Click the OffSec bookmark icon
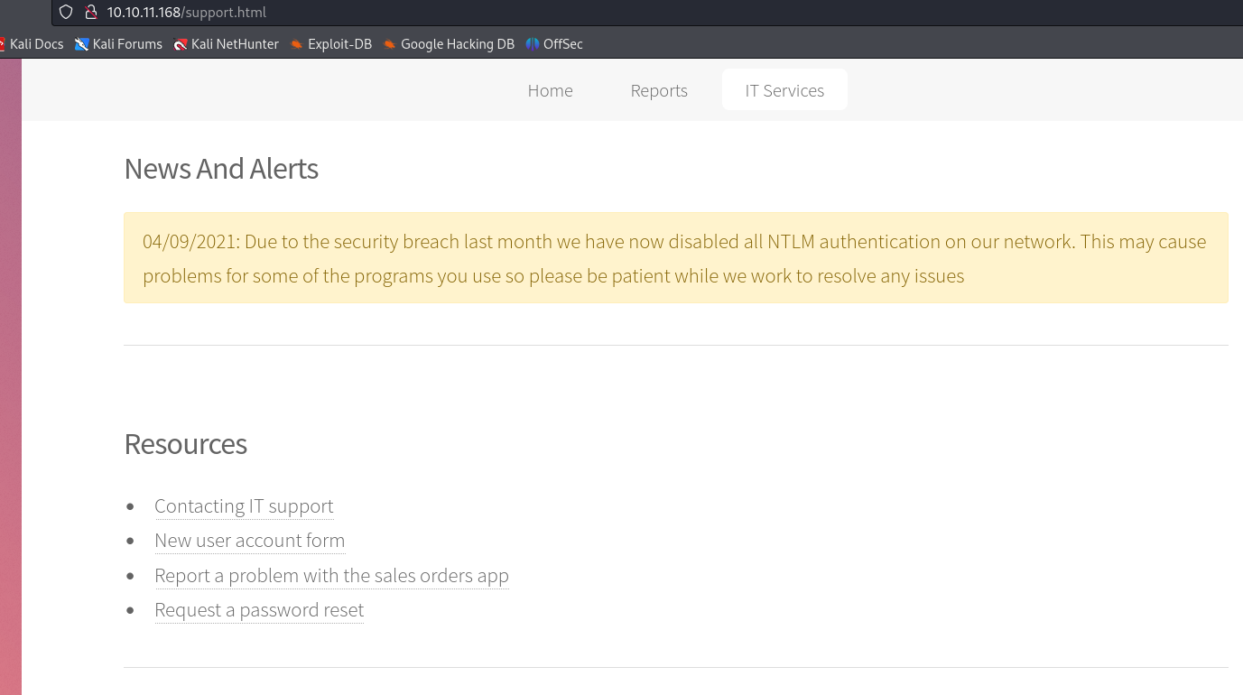Screen dimensions: 1243x695 (x=533, y=44)
